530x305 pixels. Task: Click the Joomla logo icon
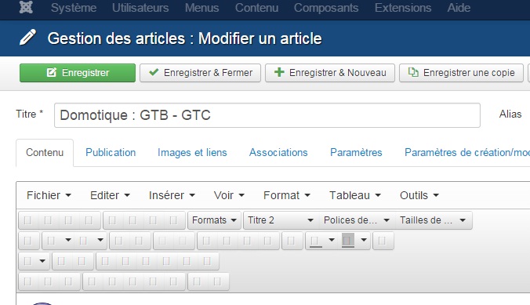coord(26,7)
